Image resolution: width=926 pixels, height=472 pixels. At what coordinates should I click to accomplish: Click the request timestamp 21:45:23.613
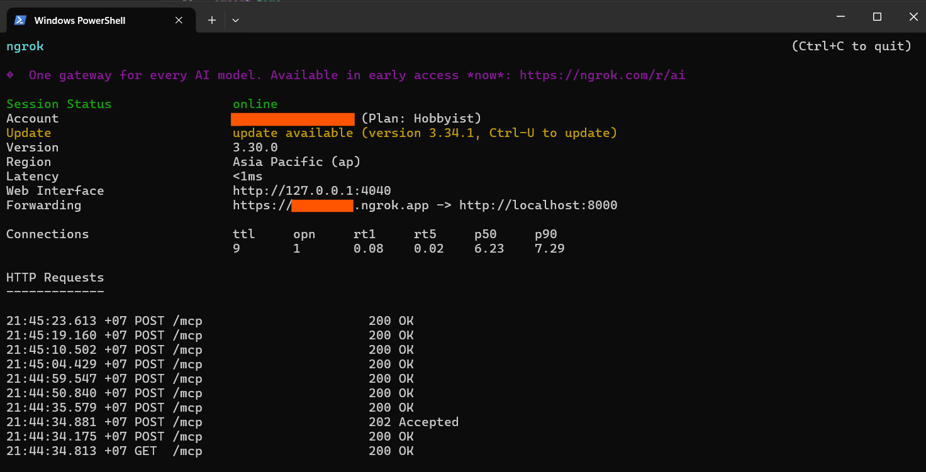click(52, 321)
